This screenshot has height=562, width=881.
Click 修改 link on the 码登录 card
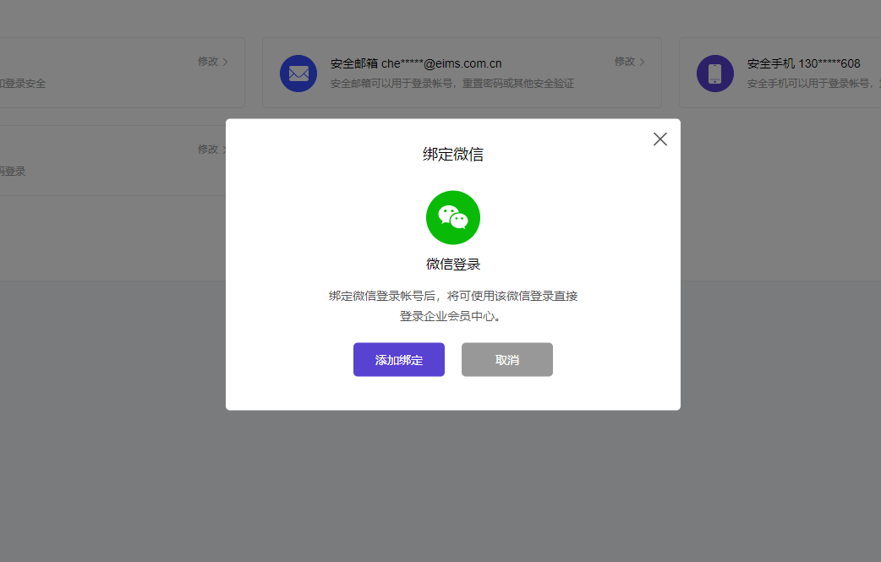(208, 150)
